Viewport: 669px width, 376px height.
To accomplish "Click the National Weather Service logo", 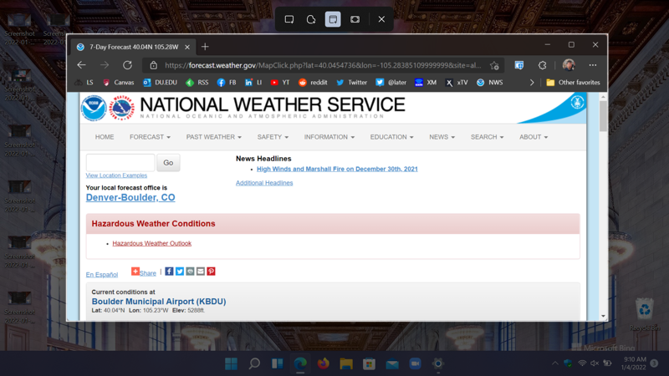I will click(121, 108).
